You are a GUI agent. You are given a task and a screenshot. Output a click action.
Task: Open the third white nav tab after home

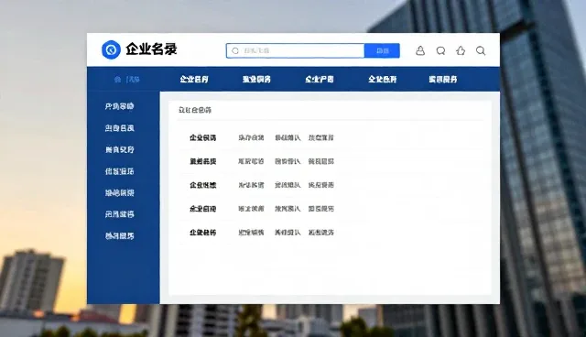[320, 79]
